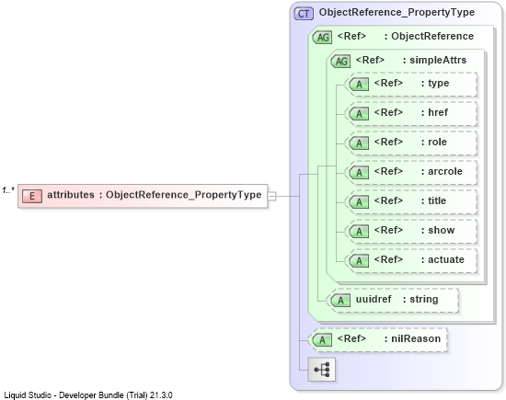The height and width of the screenshot is (400, 506).
Task: Select the 'actuate' attribute reference
Action: (410, 260)
